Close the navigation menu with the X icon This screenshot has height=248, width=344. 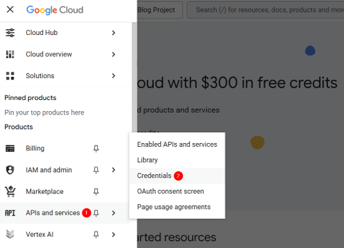pyautogui.click(x=10, y=10)
